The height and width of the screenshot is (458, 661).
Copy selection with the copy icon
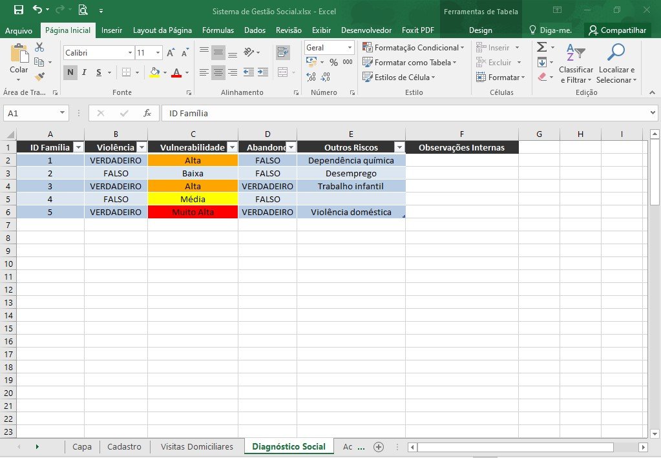[x=39, y=62]
